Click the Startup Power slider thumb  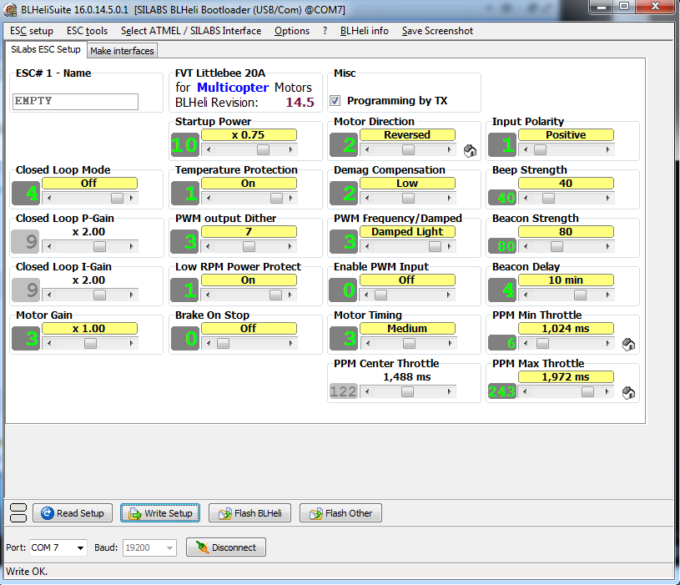[263, 149]
